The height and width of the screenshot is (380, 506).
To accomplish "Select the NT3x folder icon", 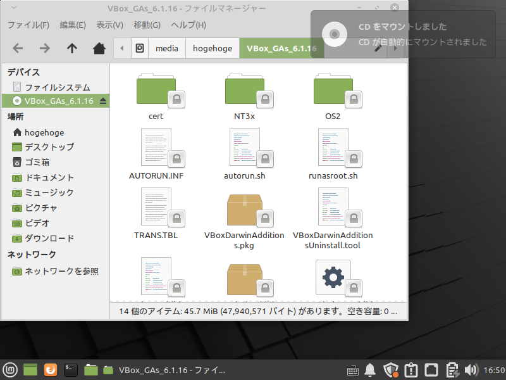I will click(x=245, y=90).
